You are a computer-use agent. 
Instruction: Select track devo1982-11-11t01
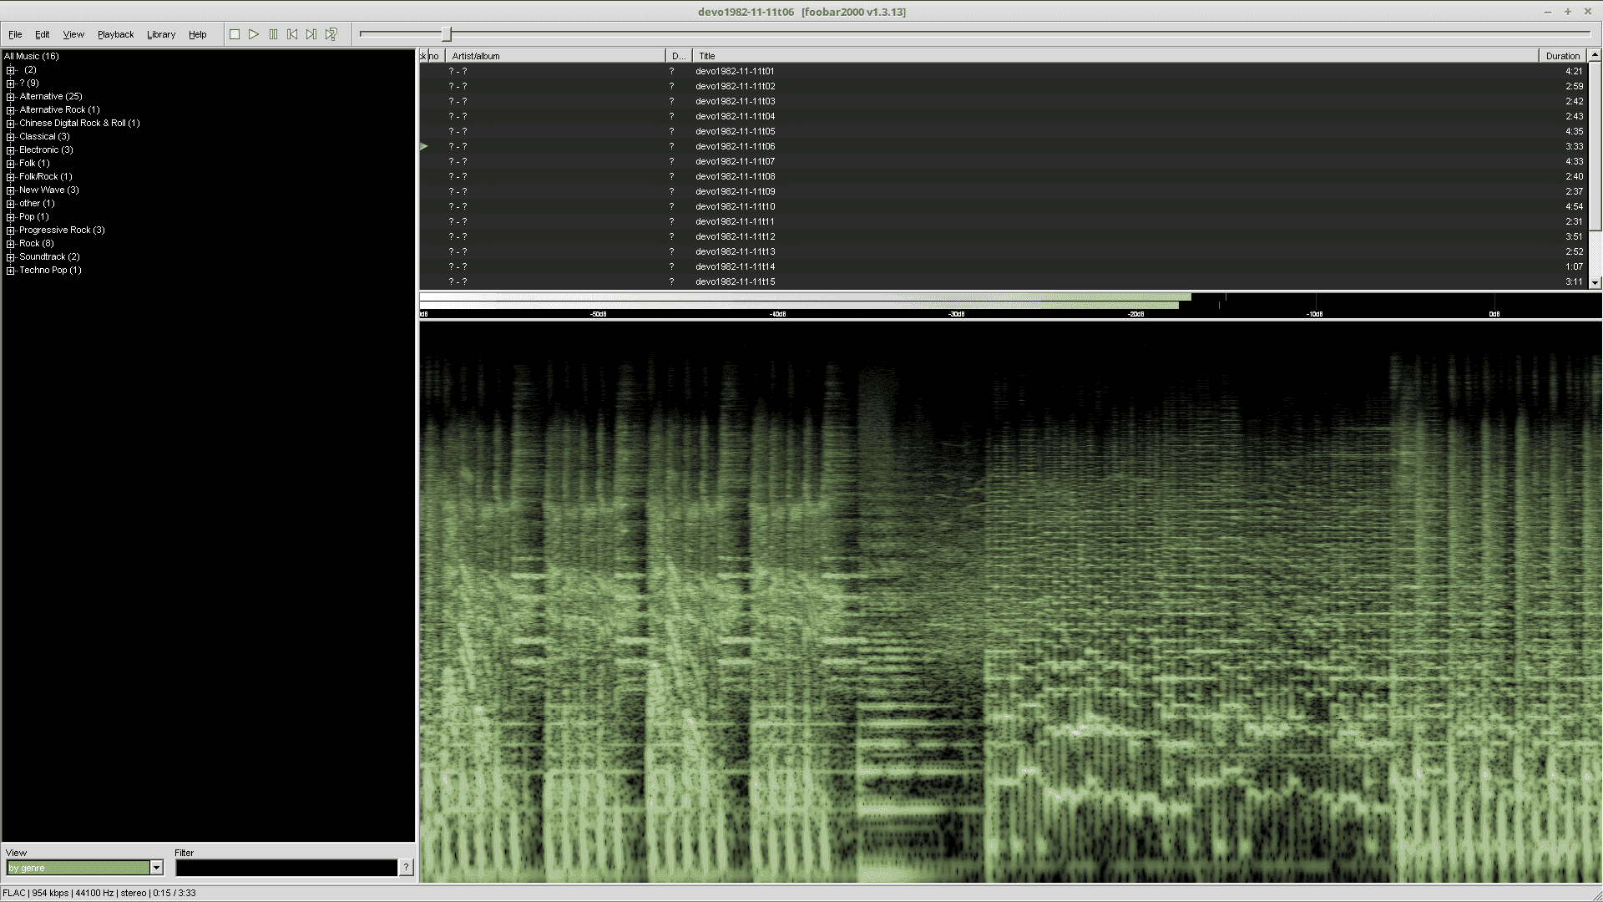pyautogui.click(x=1003, y=71)
